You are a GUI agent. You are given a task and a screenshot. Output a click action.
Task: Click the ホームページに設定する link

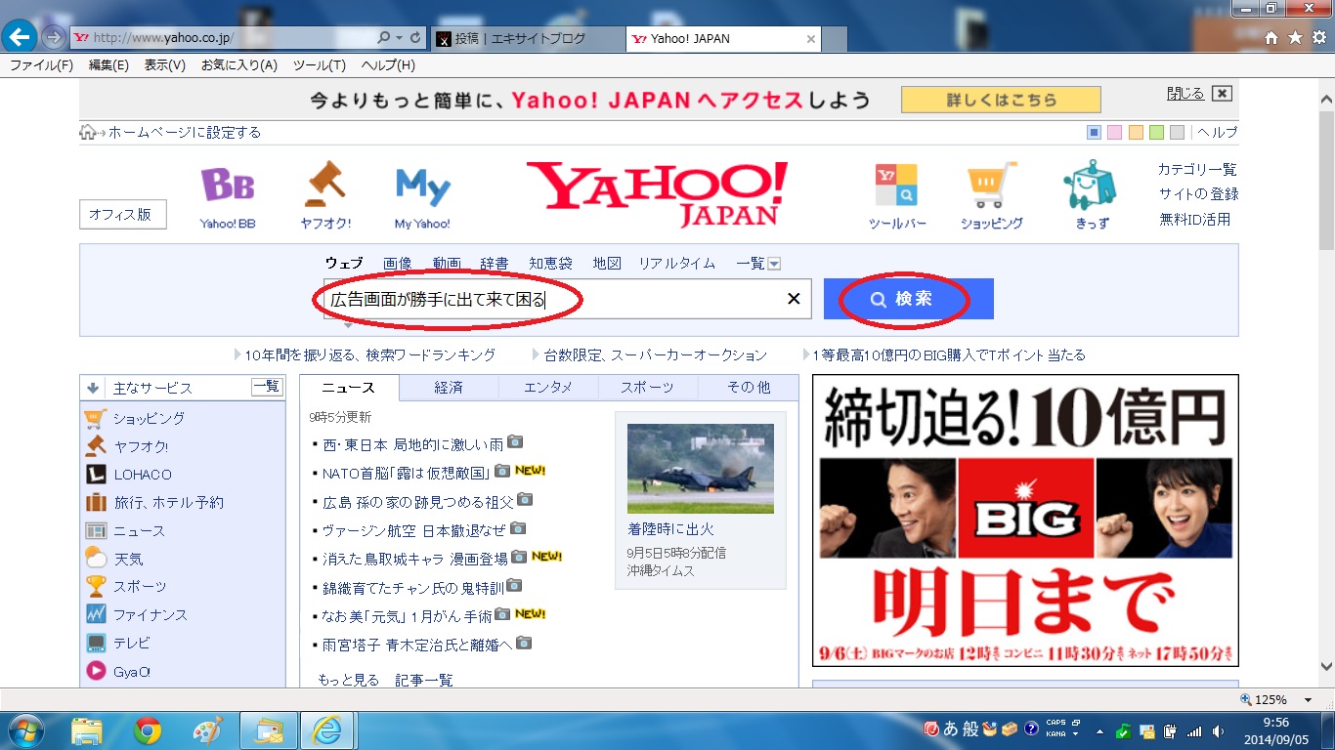pyautogui.click(x=184, y=133)
